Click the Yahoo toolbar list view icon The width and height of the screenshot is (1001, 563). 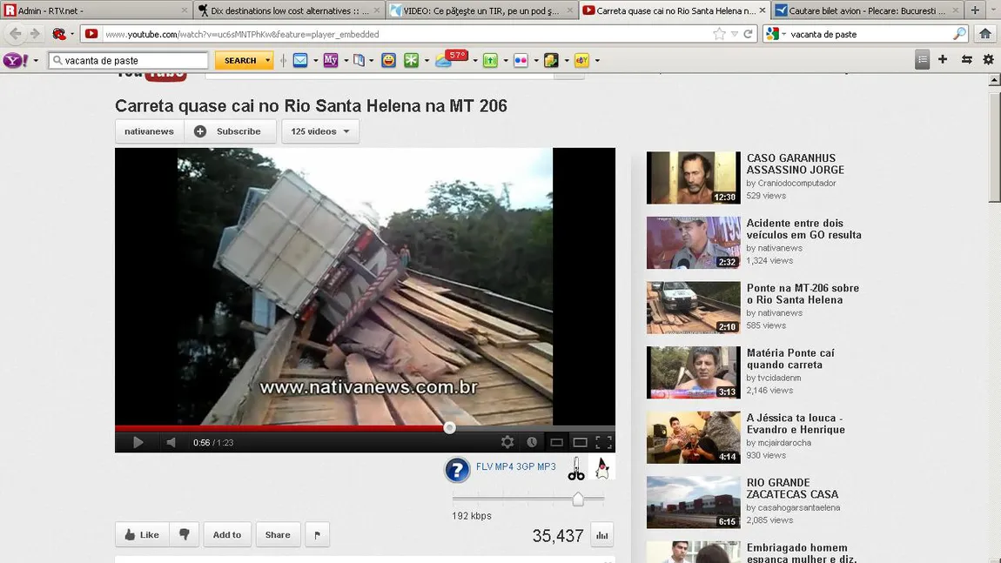point(922,60)
